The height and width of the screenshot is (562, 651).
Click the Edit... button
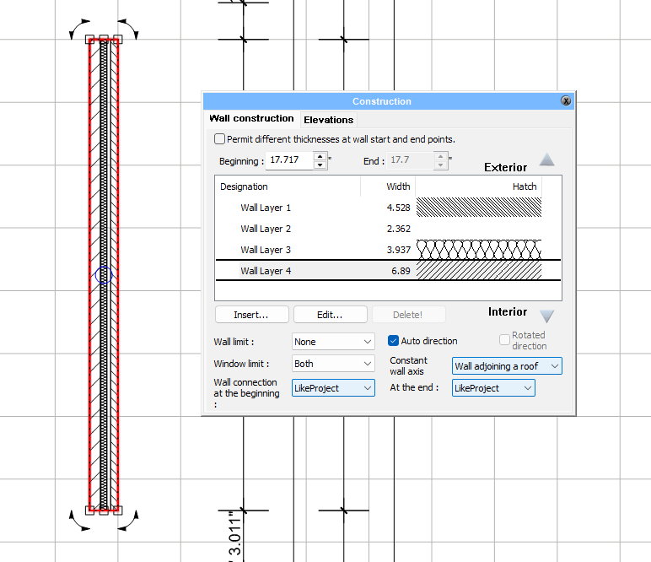(x=330, y=315)
